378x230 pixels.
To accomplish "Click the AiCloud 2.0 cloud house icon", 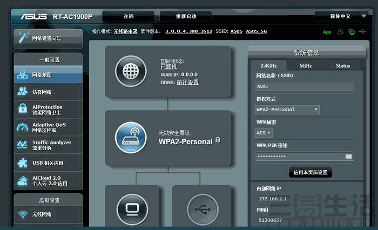I will [23, 180].
